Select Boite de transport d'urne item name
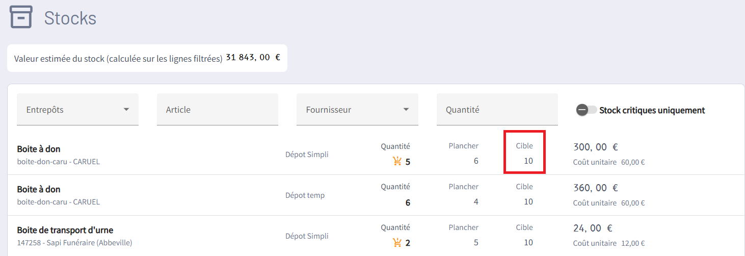 point(65,230)
